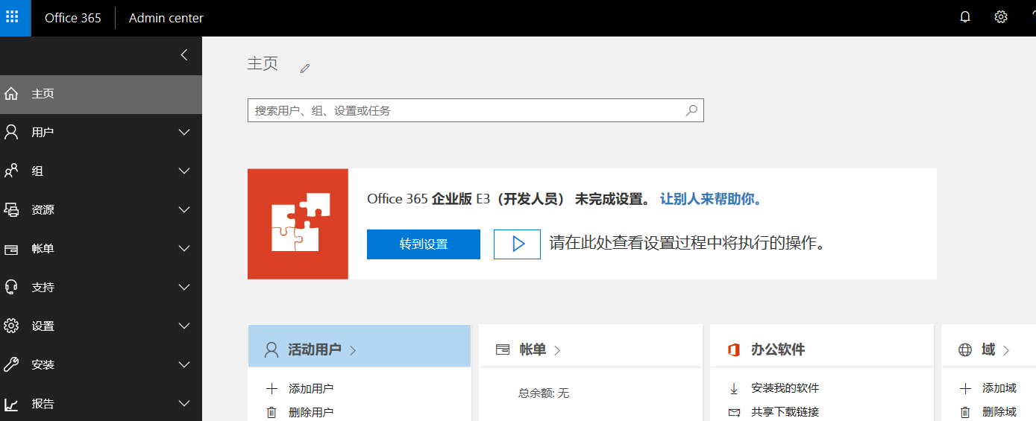Expand the 报告 menu chevron
Viewport: 1036px width, 421px height.
tap(184, 404)
